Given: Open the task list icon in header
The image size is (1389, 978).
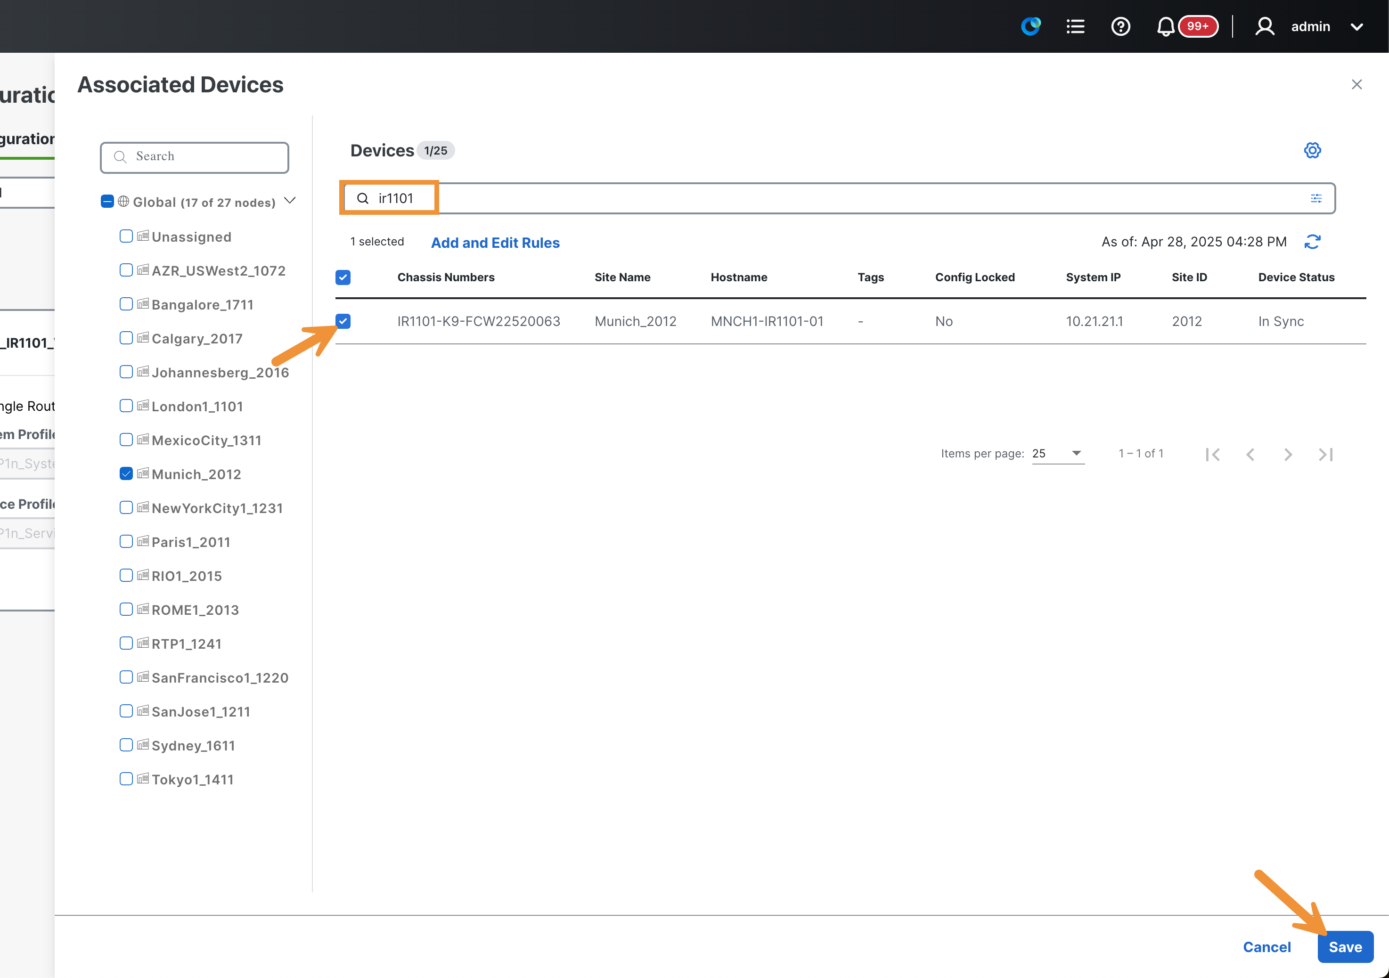Looking at the screenshot, I should click(1075, 26).
